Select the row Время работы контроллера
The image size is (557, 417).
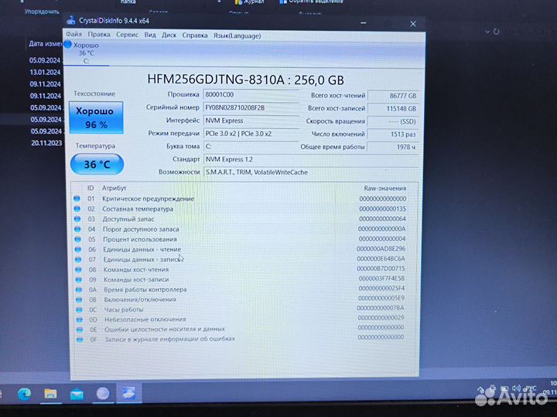(240, 290)
